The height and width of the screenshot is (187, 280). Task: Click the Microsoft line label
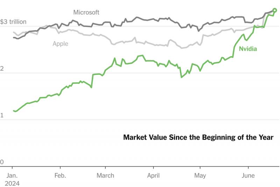point(86,12)
